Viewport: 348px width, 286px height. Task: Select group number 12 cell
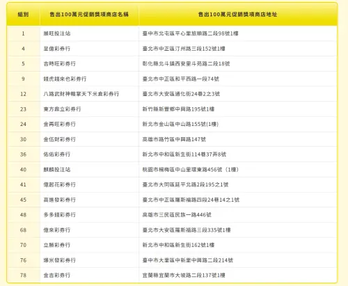click(23, 94)
